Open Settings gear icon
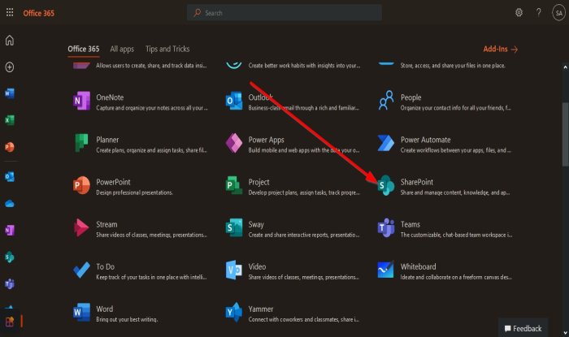 pos(519,13)
